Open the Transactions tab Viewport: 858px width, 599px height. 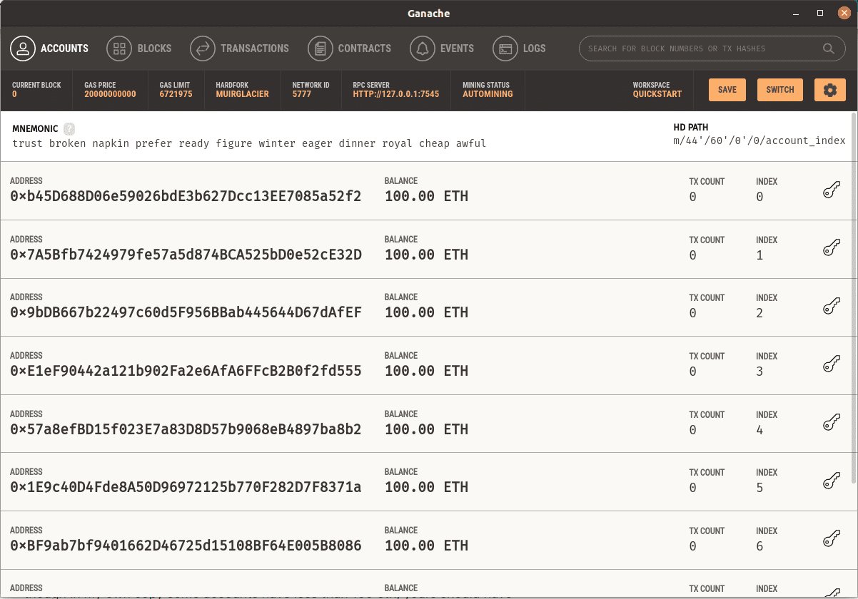240,48
